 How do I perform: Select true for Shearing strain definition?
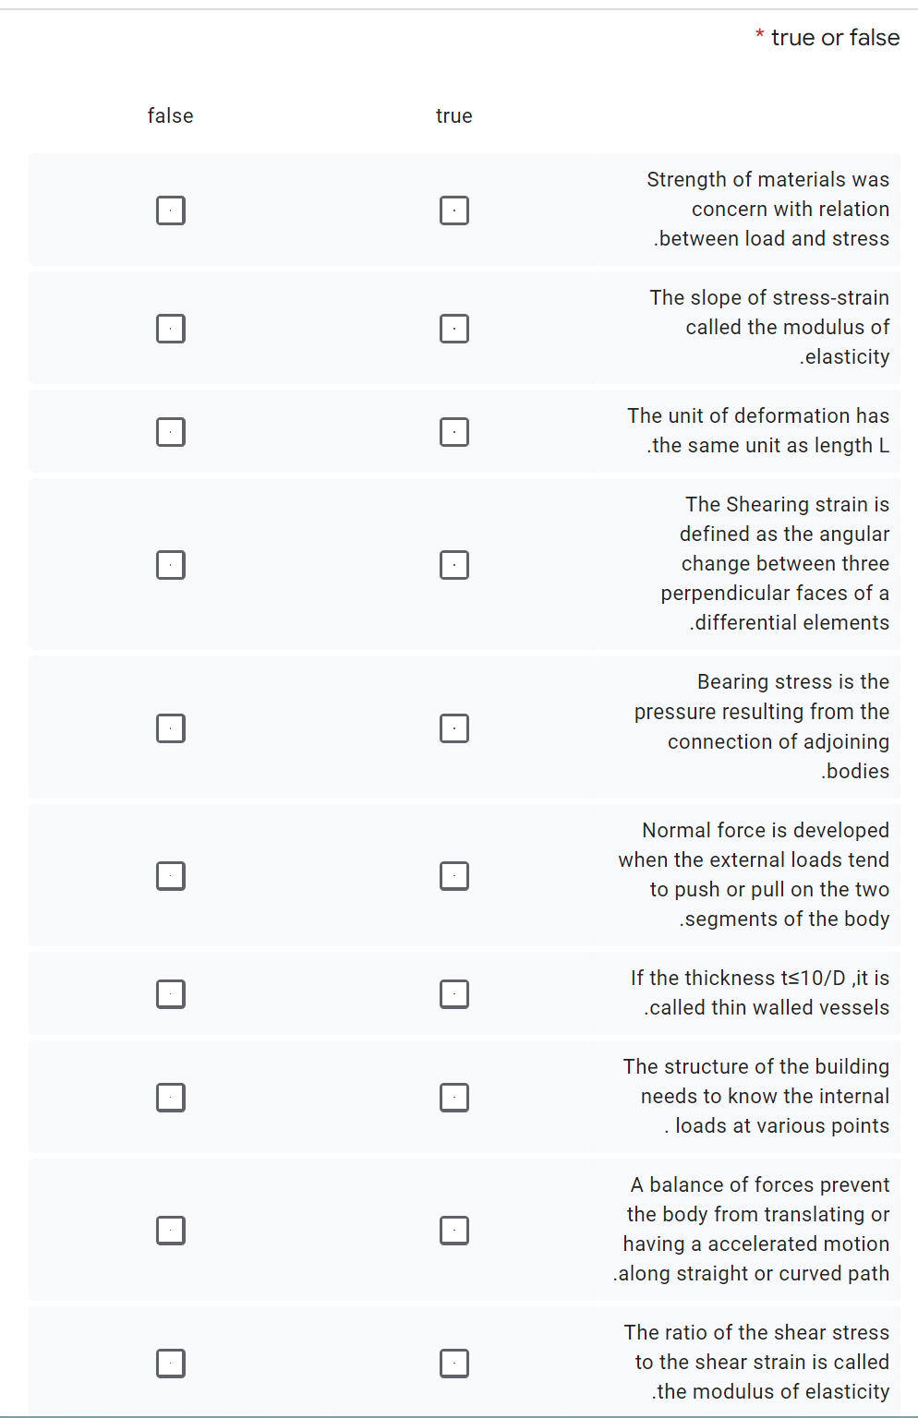coord(454,565)
